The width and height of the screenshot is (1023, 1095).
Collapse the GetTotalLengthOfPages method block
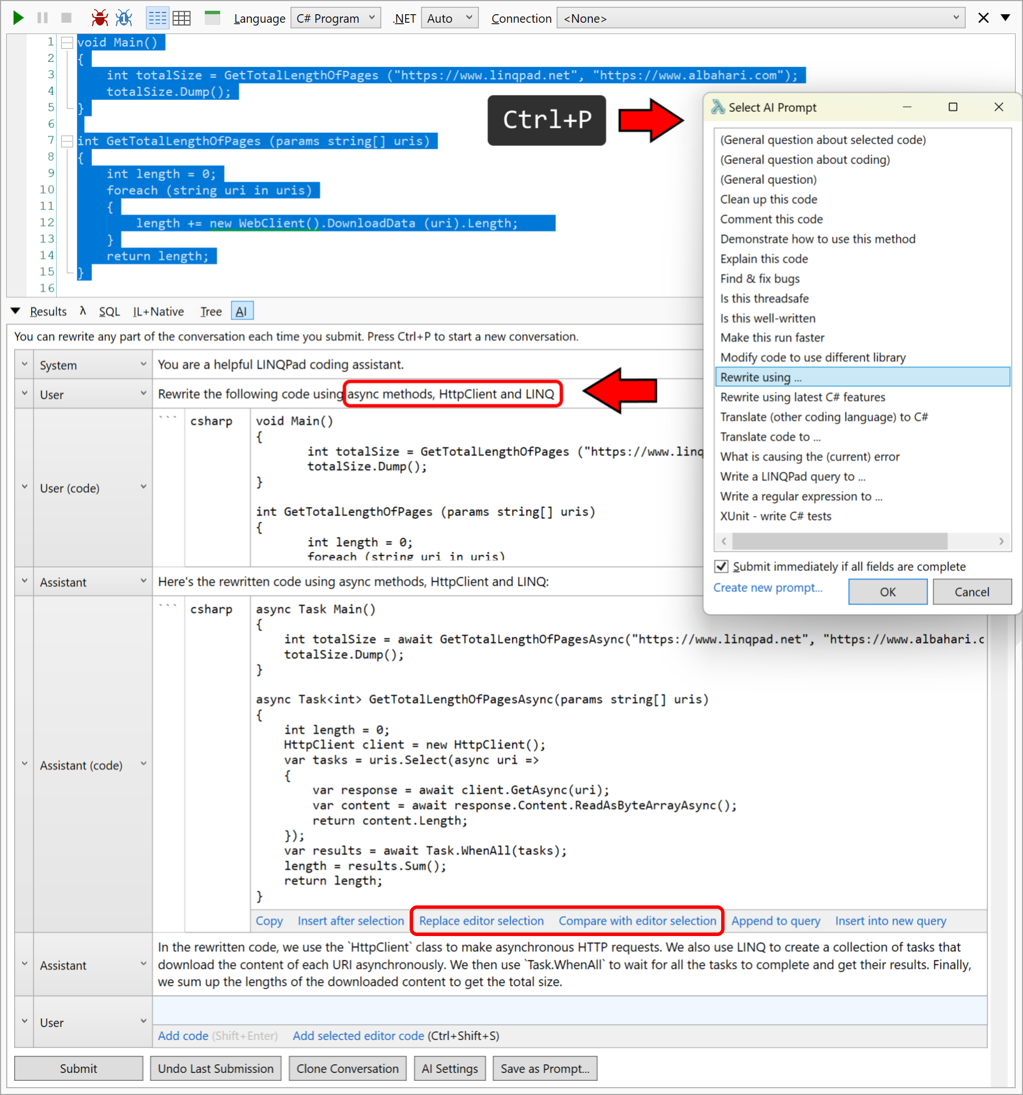(67, 141)
